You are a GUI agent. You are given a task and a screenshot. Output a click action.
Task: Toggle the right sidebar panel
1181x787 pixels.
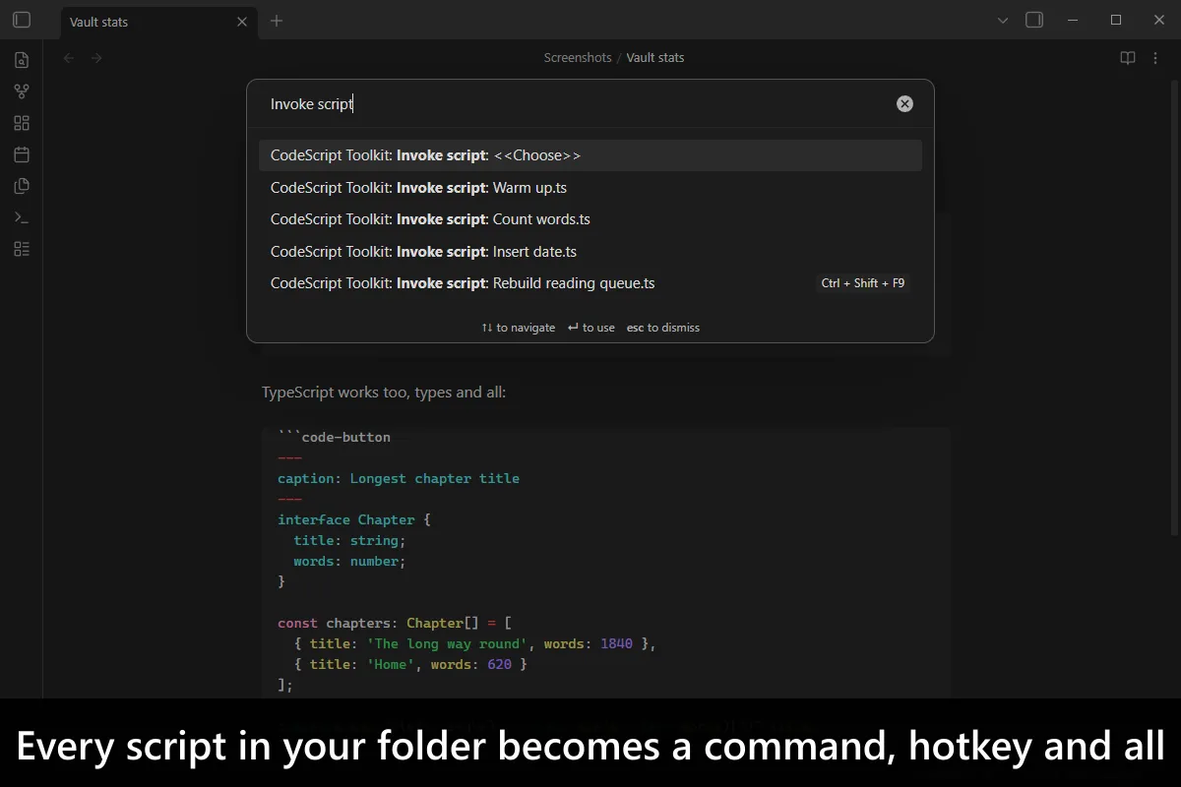pos(1034,20)
